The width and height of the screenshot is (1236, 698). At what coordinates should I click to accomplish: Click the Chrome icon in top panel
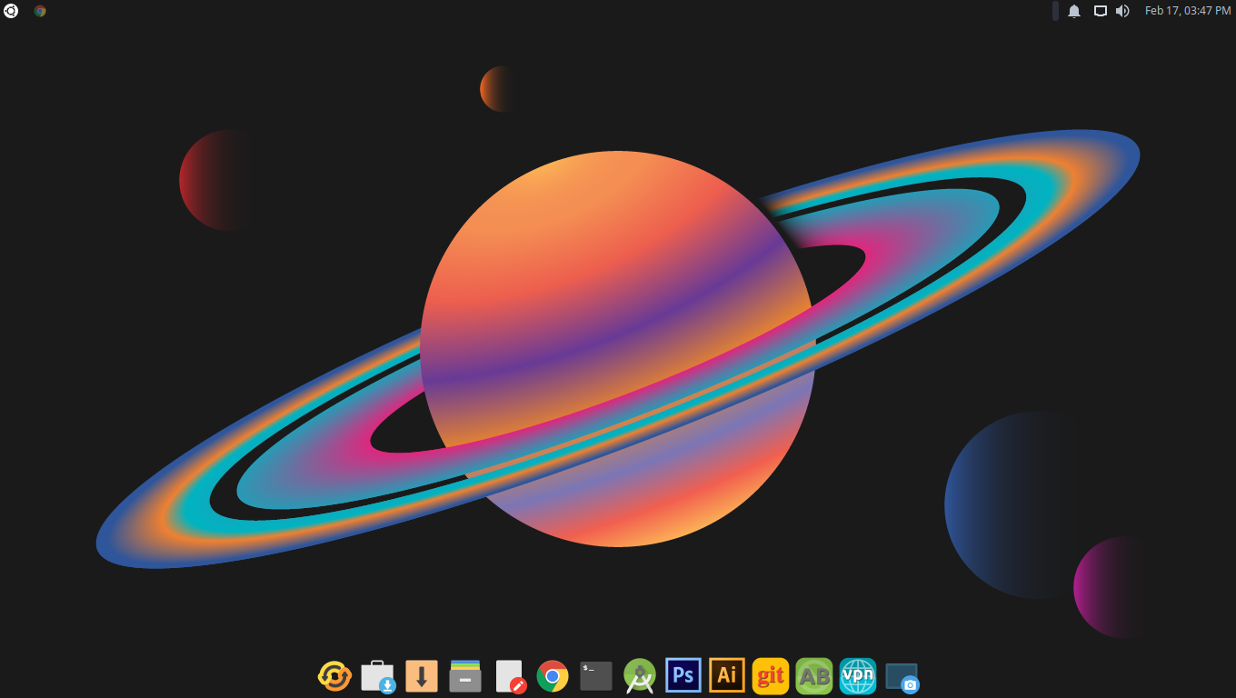click(40, 11)
